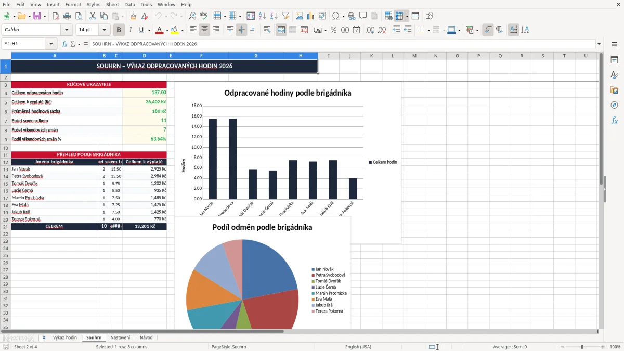Click the Cut scissors icon
The height and width of the screenshot is (351, 624).
(x=92, y=16)
